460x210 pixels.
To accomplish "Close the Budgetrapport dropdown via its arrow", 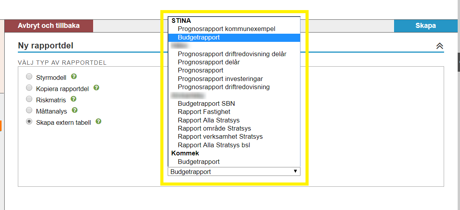I will click(295, 171).
